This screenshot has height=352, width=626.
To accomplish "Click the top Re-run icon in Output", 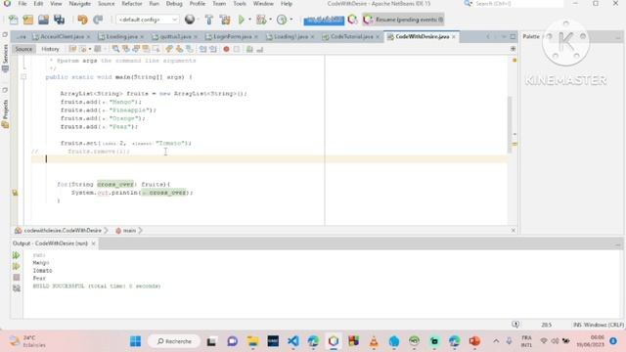I will tap(16, 255).
